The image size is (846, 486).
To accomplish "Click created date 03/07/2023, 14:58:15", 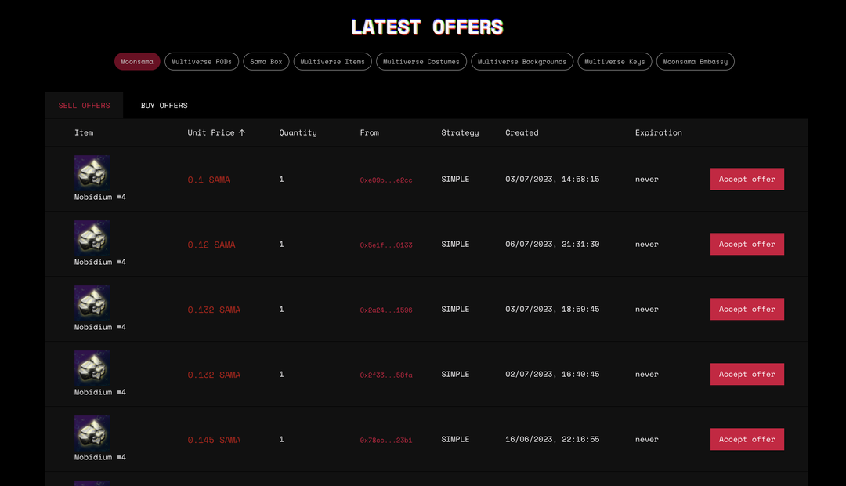I will point(552,180).
